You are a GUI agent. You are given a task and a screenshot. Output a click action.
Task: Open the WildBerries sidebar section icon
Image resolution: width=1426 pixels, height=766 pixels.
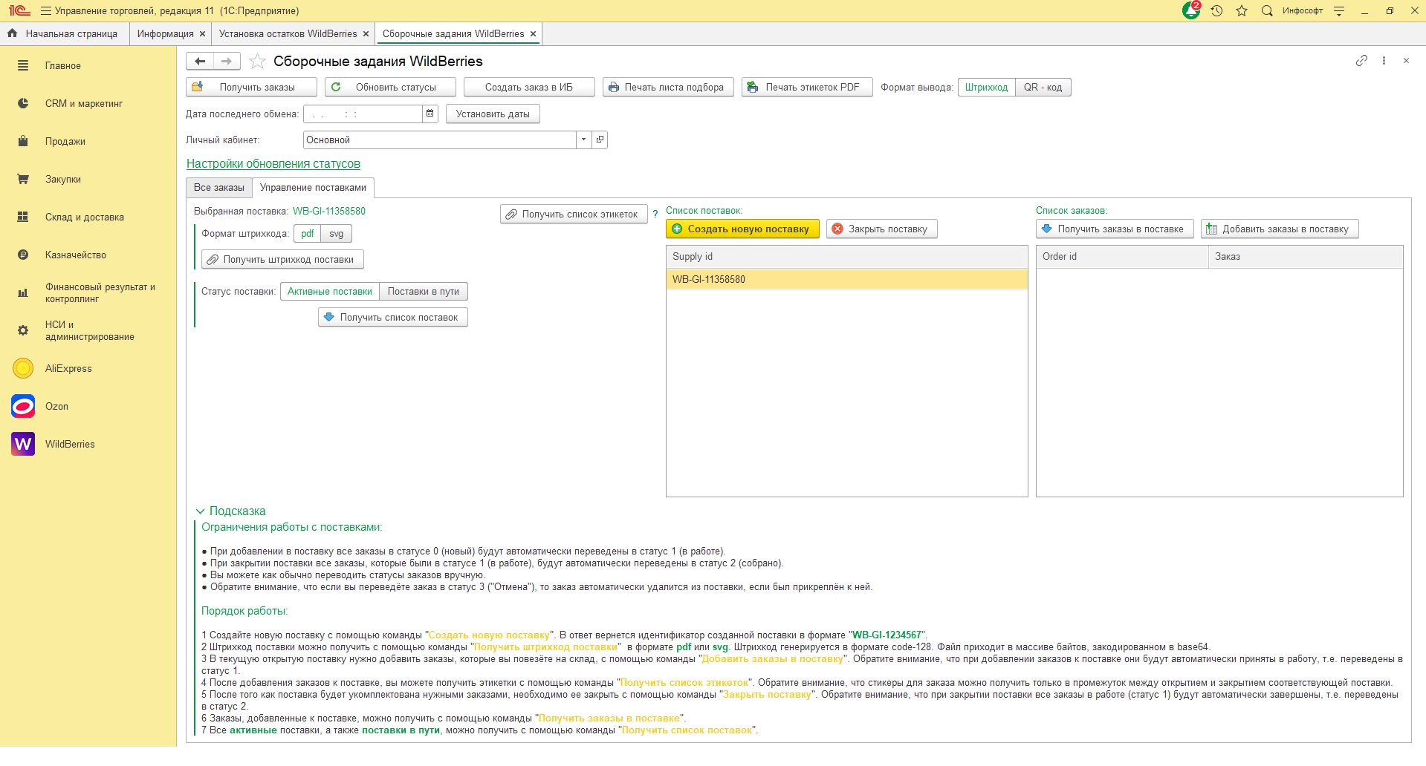(23, 444)
